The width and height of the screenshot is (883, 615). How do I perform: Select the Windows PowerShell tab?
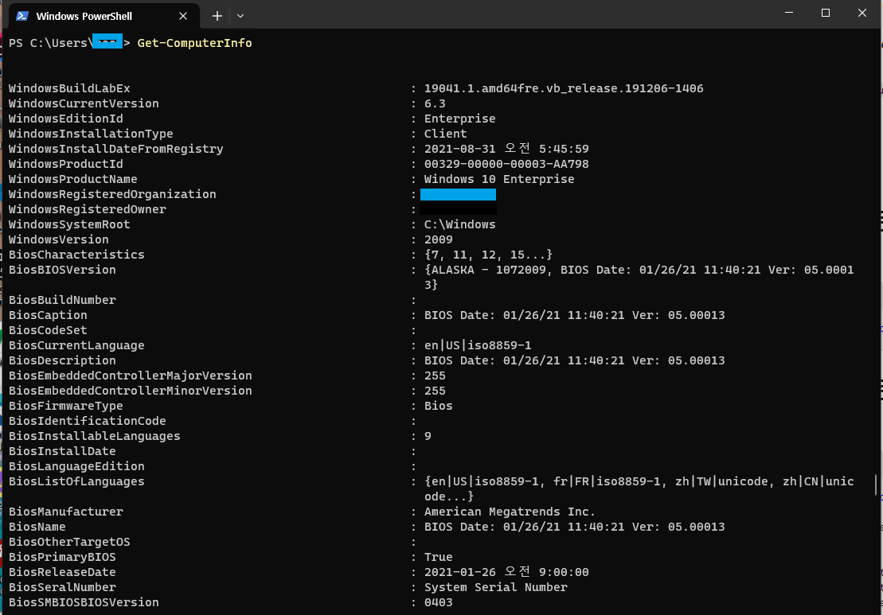102,16
